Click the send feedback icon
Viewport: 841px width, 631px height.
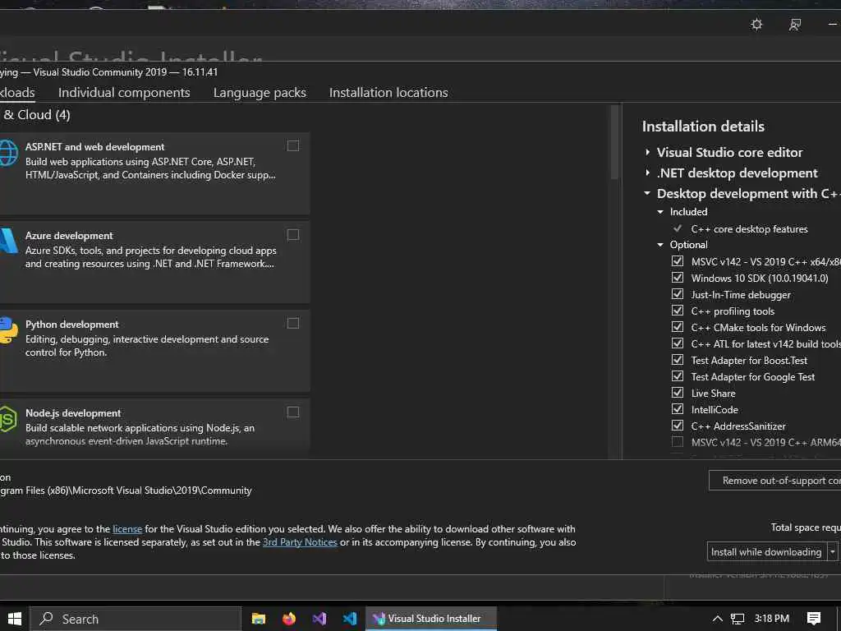(795, 24)
